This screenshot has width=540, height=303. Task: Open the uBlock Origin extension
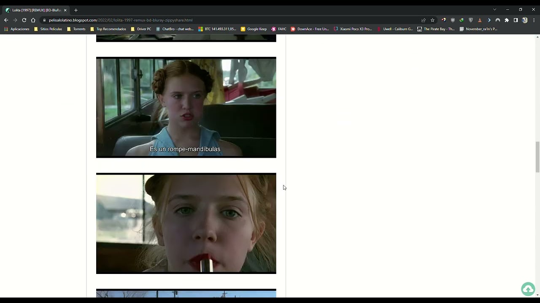click(x=453, y=20)
